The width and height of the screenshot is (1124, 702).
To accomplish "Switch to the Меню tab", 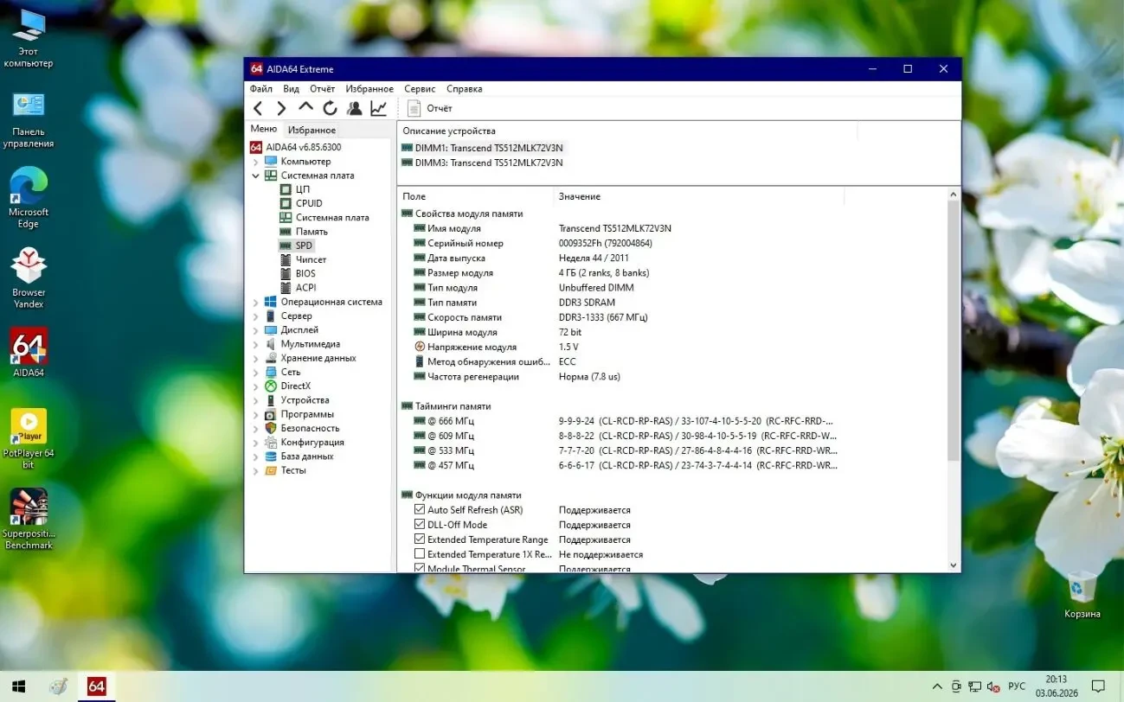I will pyautogui.click(x=264, y=129).
